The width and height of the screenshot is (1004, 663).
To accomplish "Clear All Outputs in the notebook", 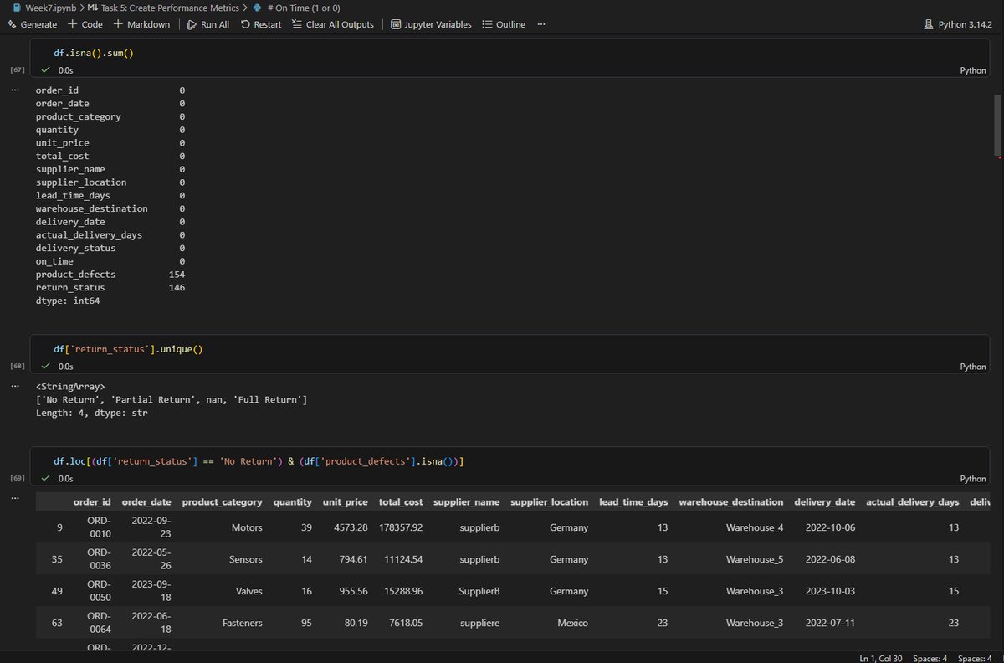I will [x=332, y=24].
